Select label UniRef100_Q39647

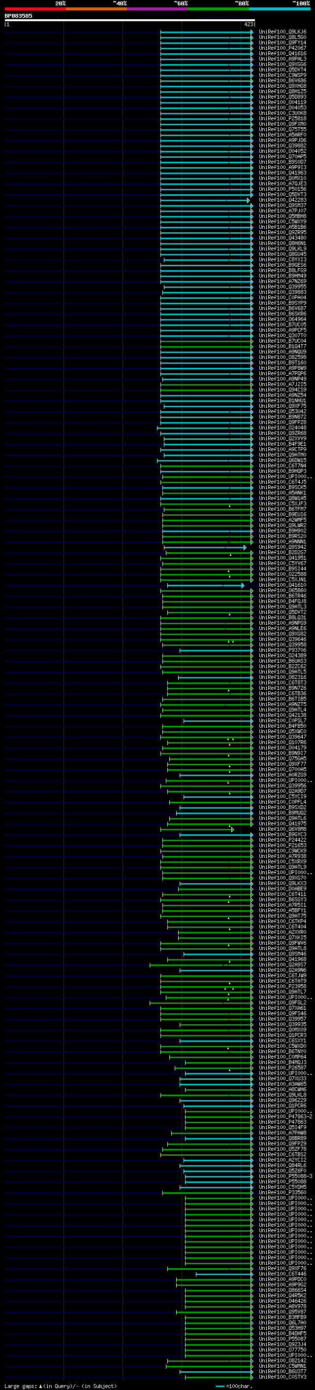coord(282,737)
